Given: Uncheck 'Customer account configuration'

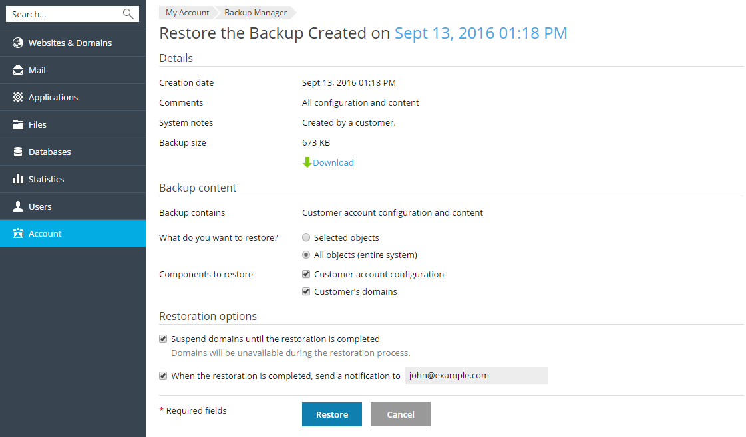Looking at the screenshot, I should click(305, 273).
